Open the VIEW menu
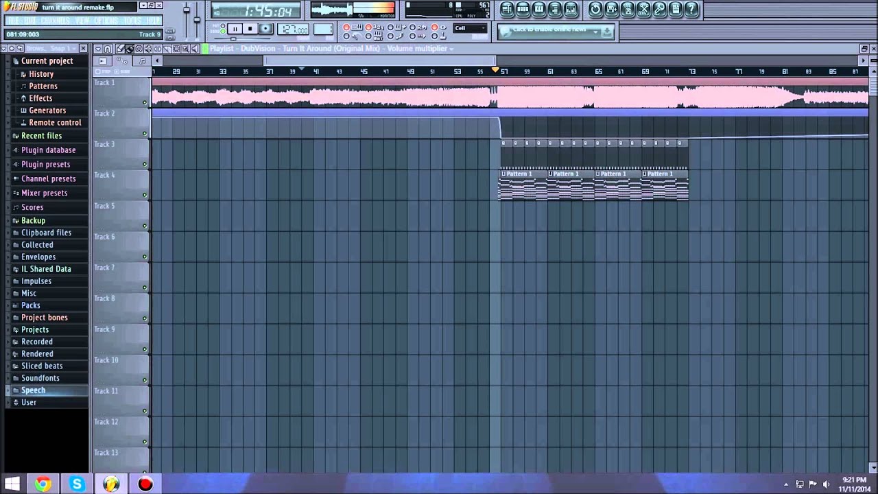Image resolution: width=878 pixels, height=494 pixels. pos(82,21)
